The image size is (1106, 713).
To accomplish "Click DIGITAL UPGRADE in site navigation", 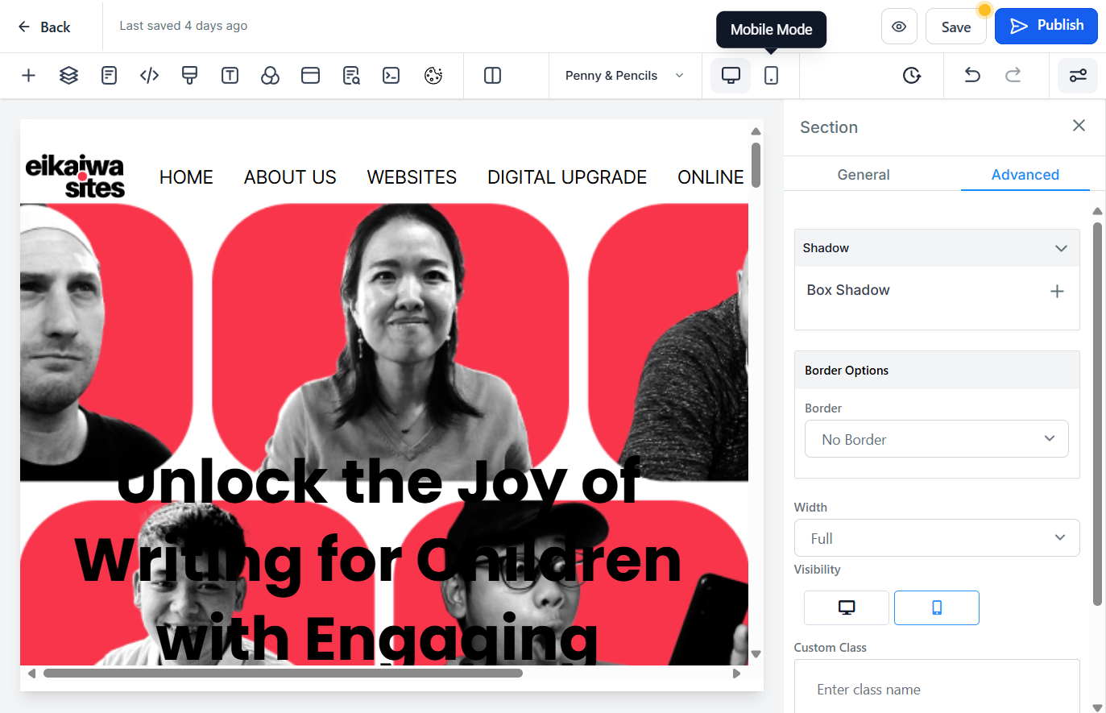I will coord(567,177).
